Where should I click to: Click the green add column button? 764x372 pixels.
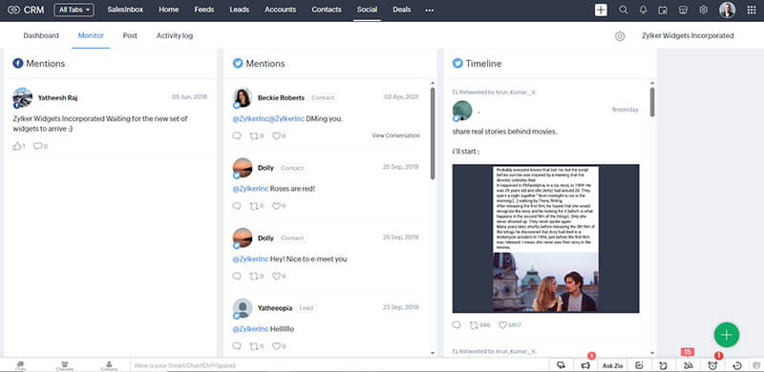727,335
